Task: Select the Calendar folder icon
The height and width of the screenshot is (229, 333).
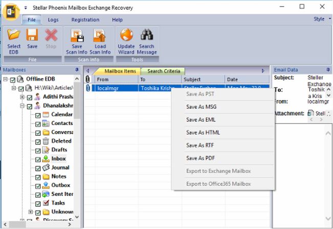Action: point(46,114)
